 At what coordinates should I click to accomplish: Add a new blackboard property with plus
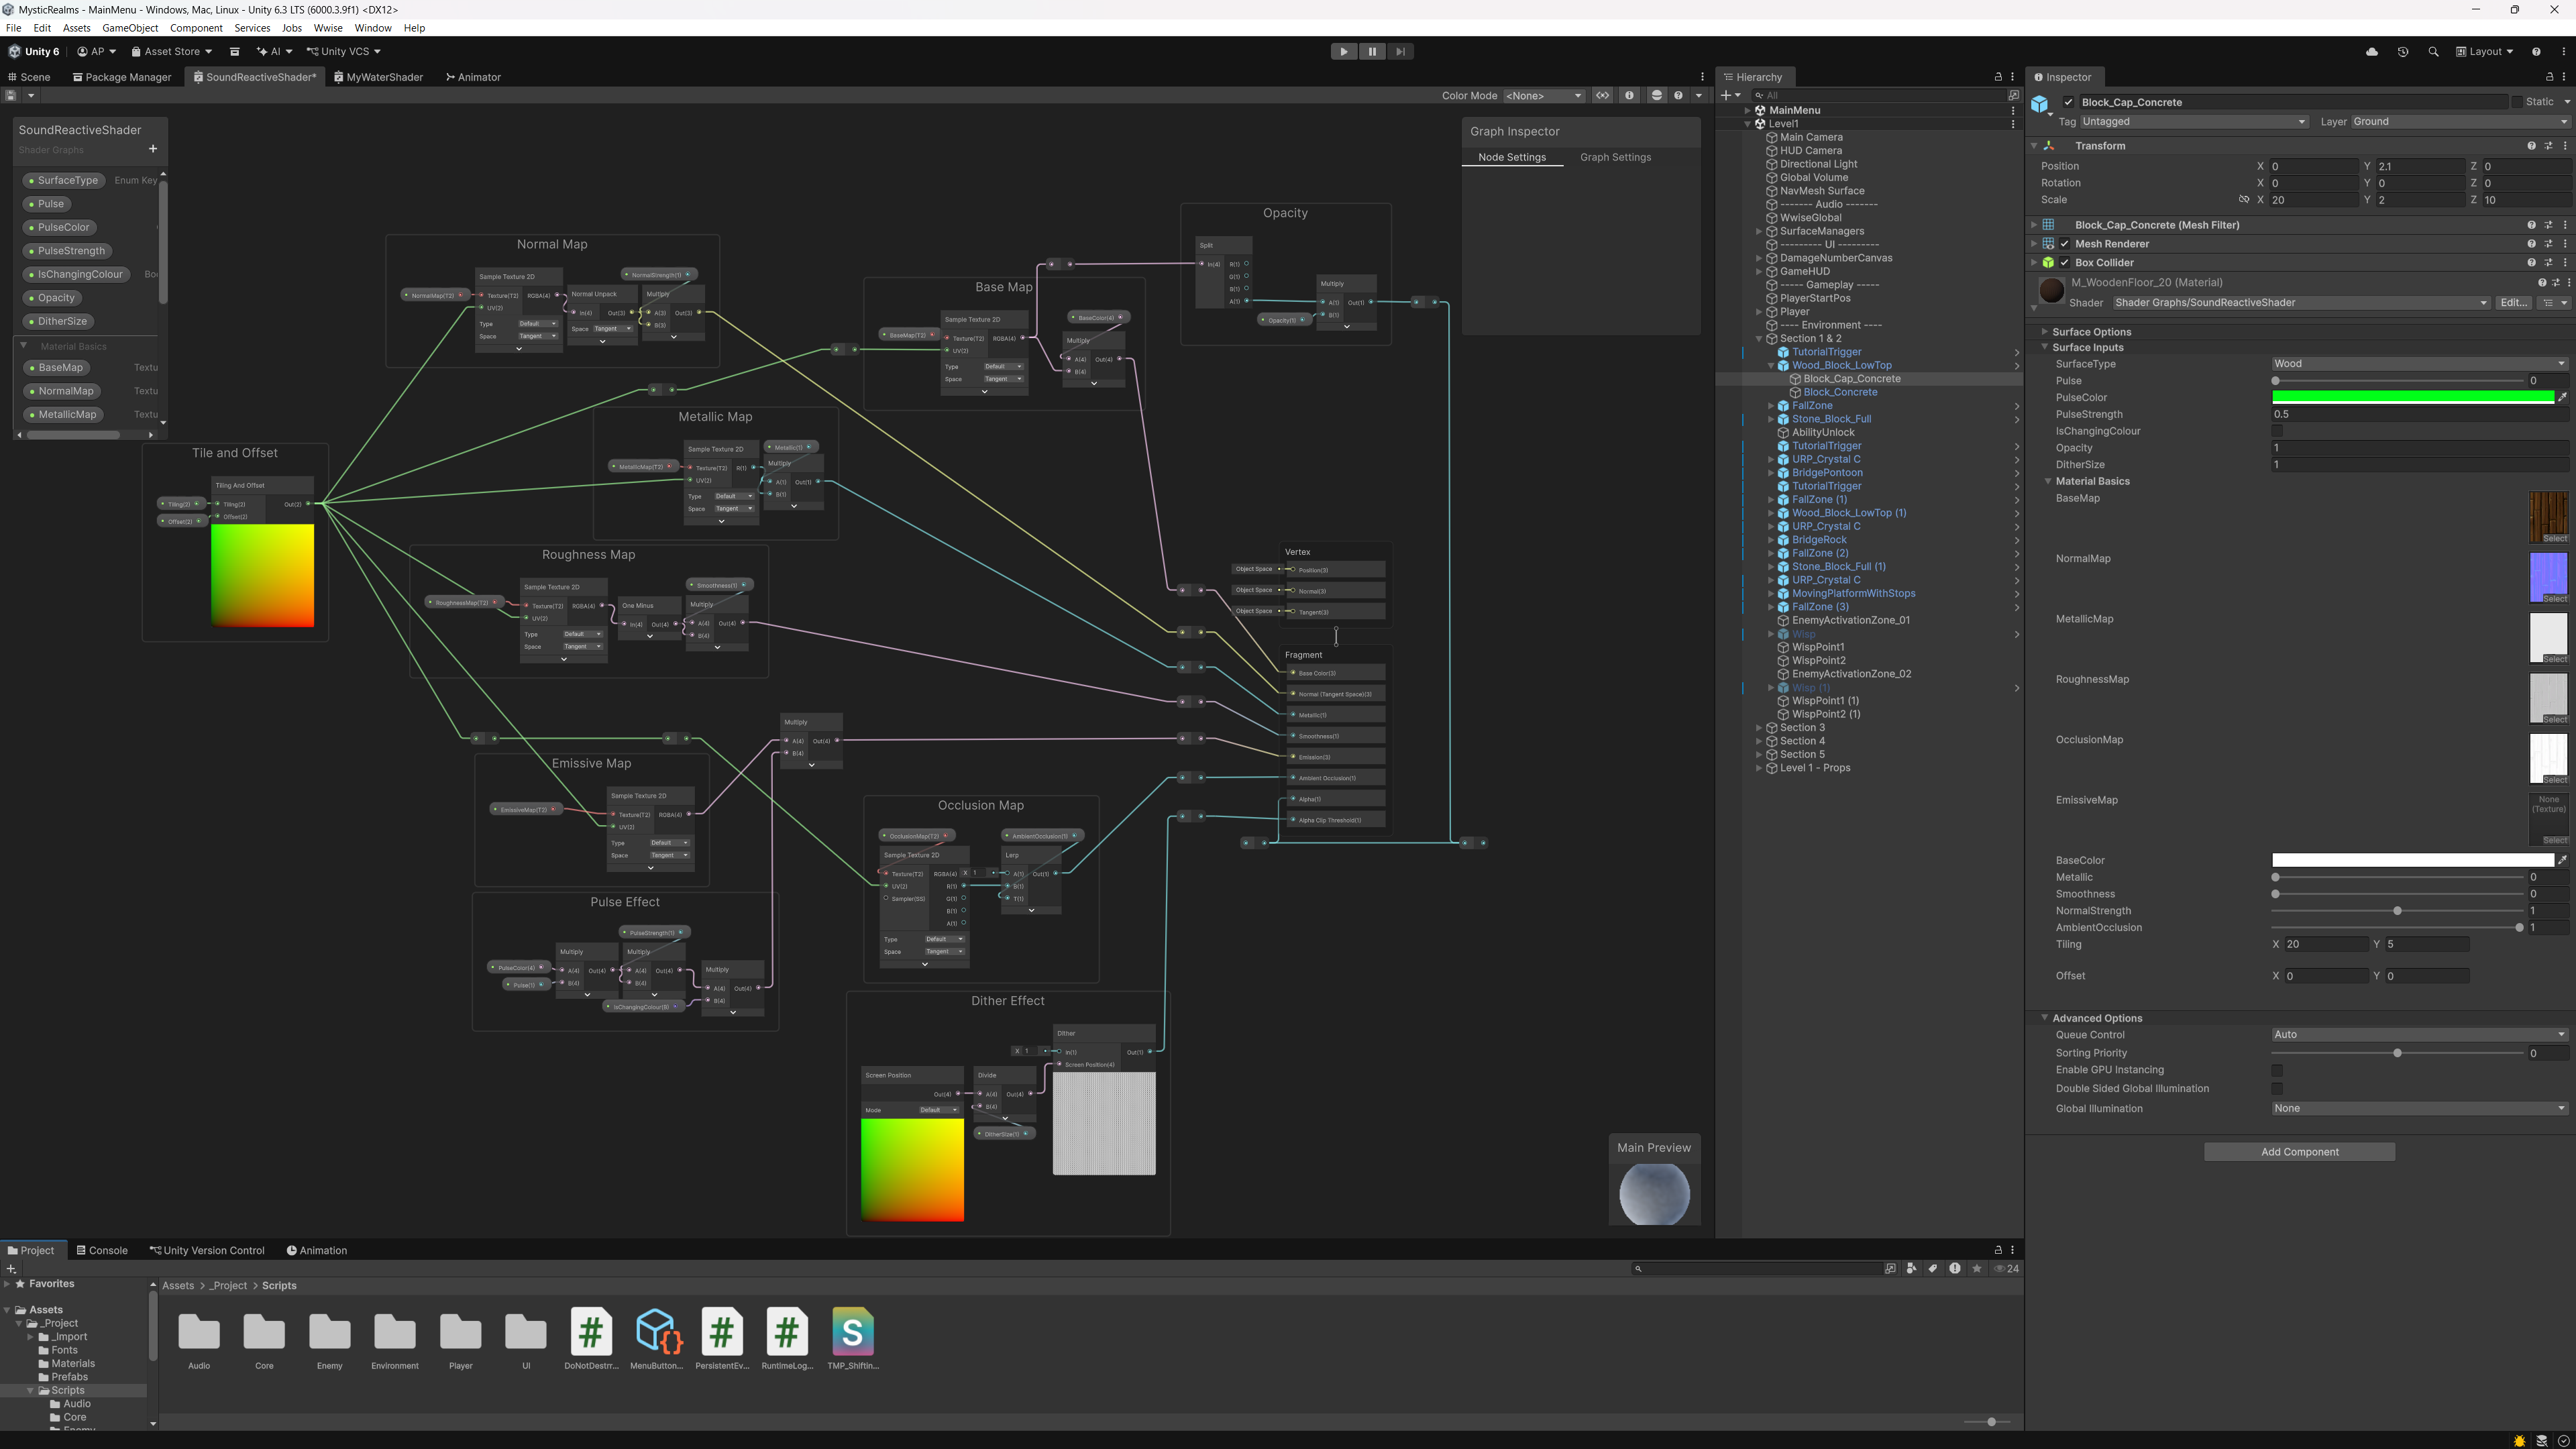[153, 149]
